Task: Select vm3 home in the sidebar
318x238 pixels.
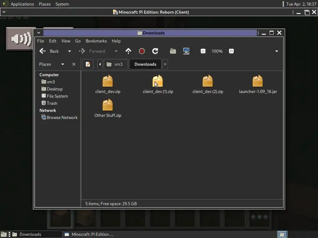Action: pos(48,82)
